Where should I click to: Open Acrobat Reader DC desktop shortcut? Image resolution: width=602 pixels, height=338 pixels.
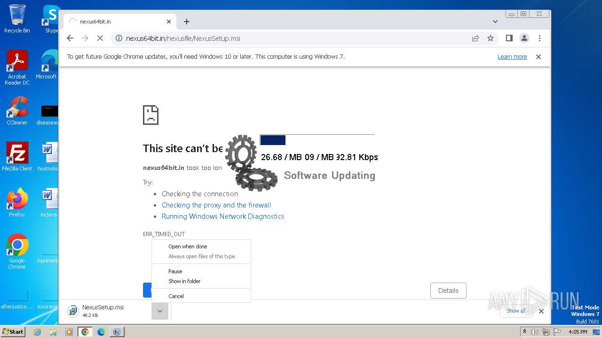[x=17, y=68]
